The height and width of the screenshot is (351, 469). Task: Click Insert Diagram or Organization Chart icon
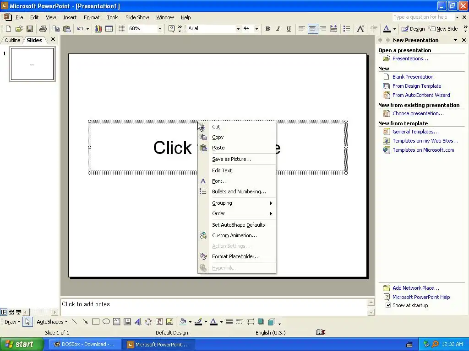(x=148, y=322)
